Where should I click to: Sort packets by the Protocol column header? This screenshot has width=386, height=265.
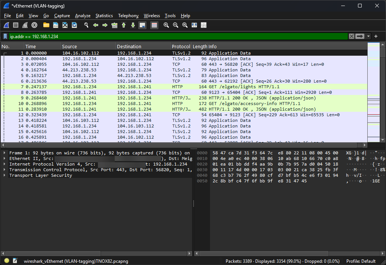coord(181,47)
